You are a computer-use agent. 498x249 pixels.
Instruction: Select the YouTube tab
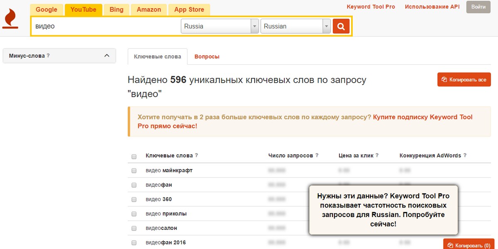pyautogui.click(x=83, y=10)
